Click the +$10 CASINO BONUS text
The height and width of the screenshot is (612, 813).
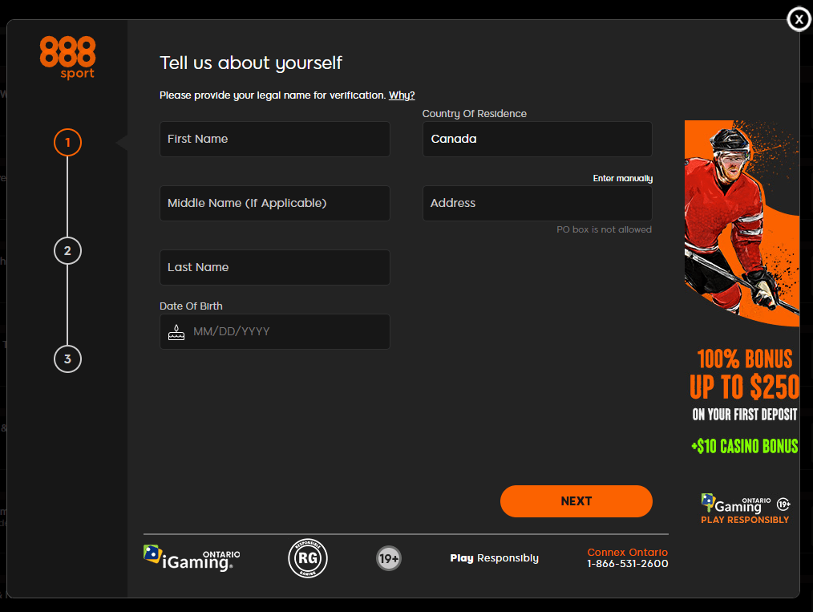[745, 446]
